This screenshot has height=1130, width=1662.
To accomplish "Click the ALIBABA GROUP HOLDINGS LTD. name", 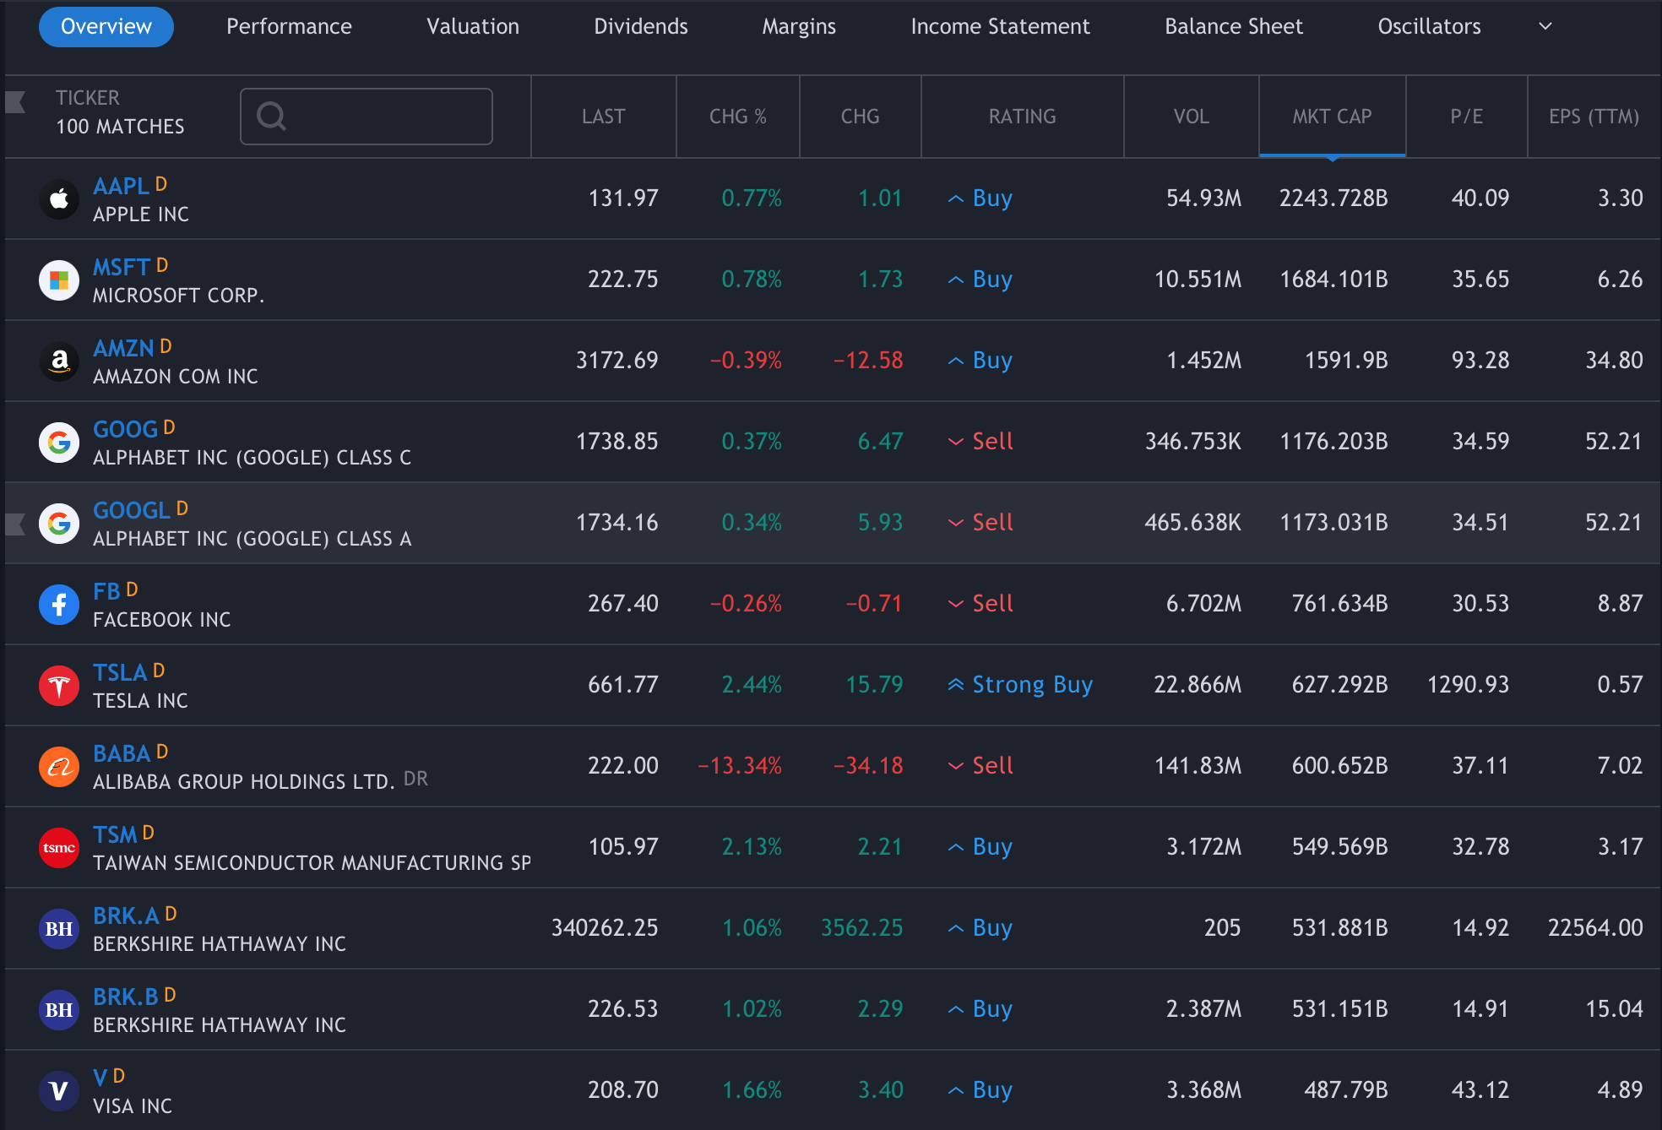I will coord(243,782).
